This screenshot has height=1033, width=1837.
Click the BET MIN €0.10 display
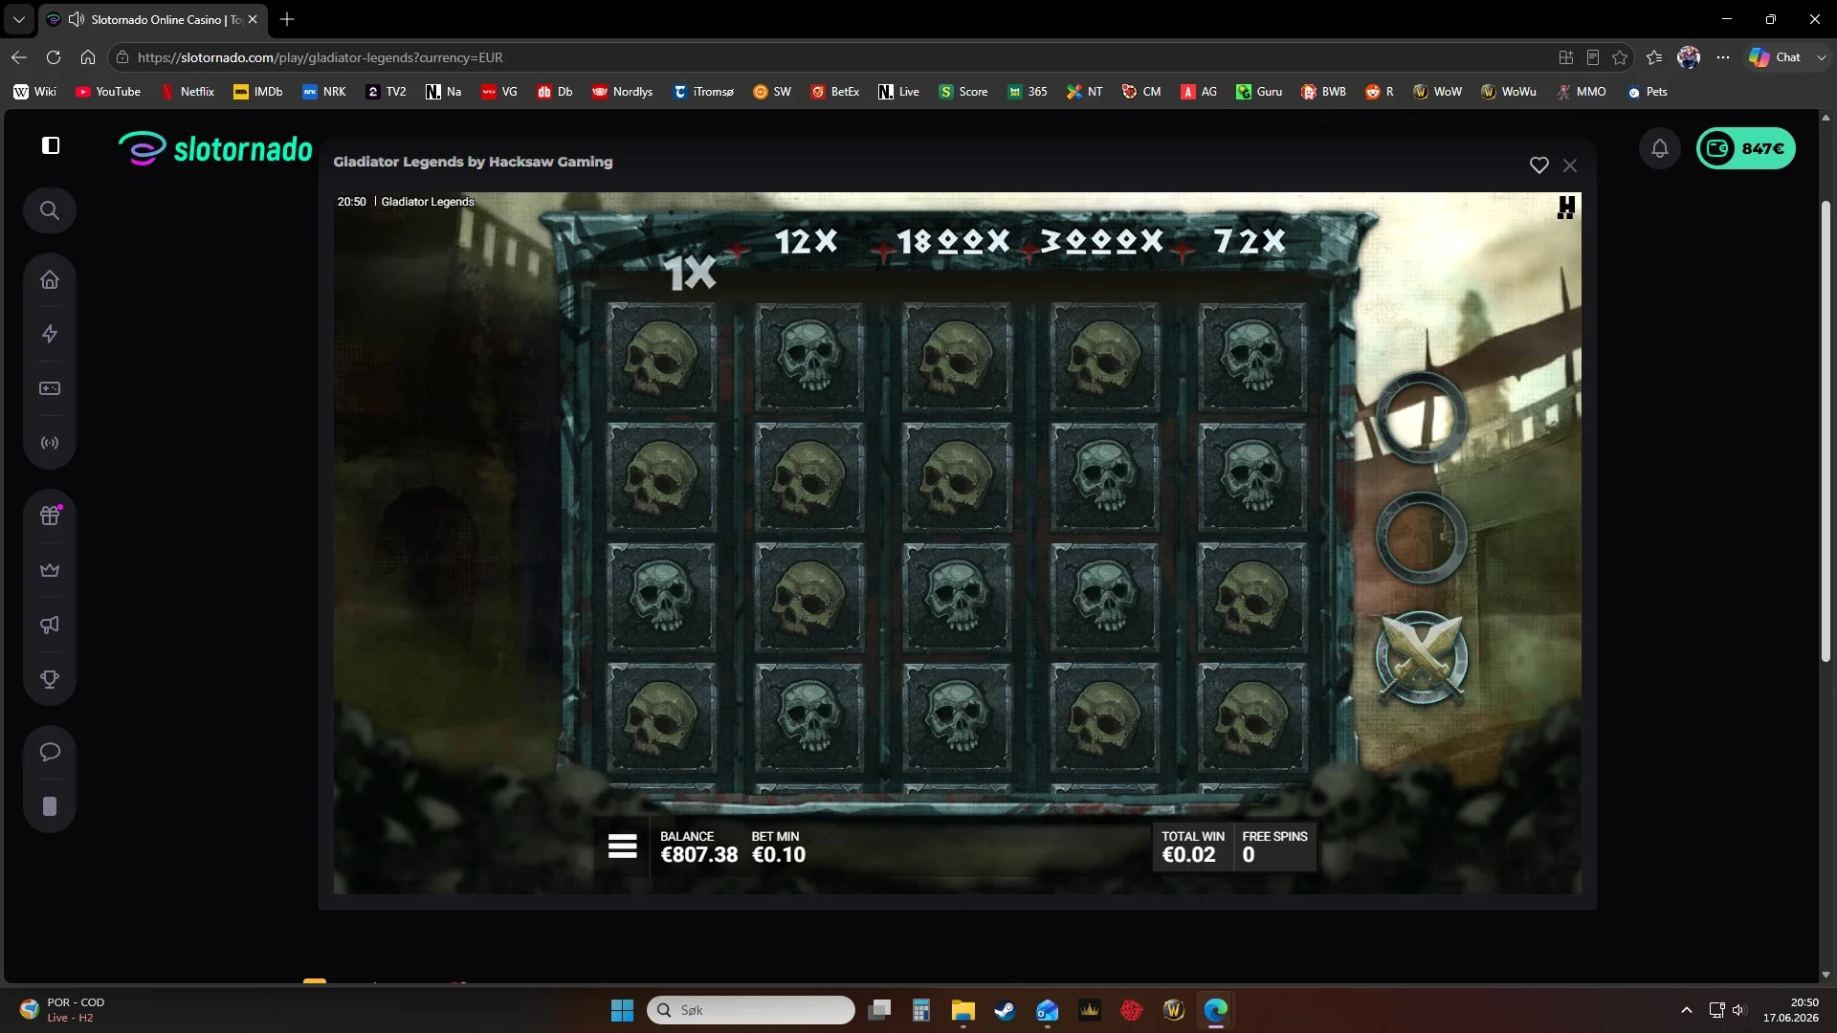click(x=778, y=847)
